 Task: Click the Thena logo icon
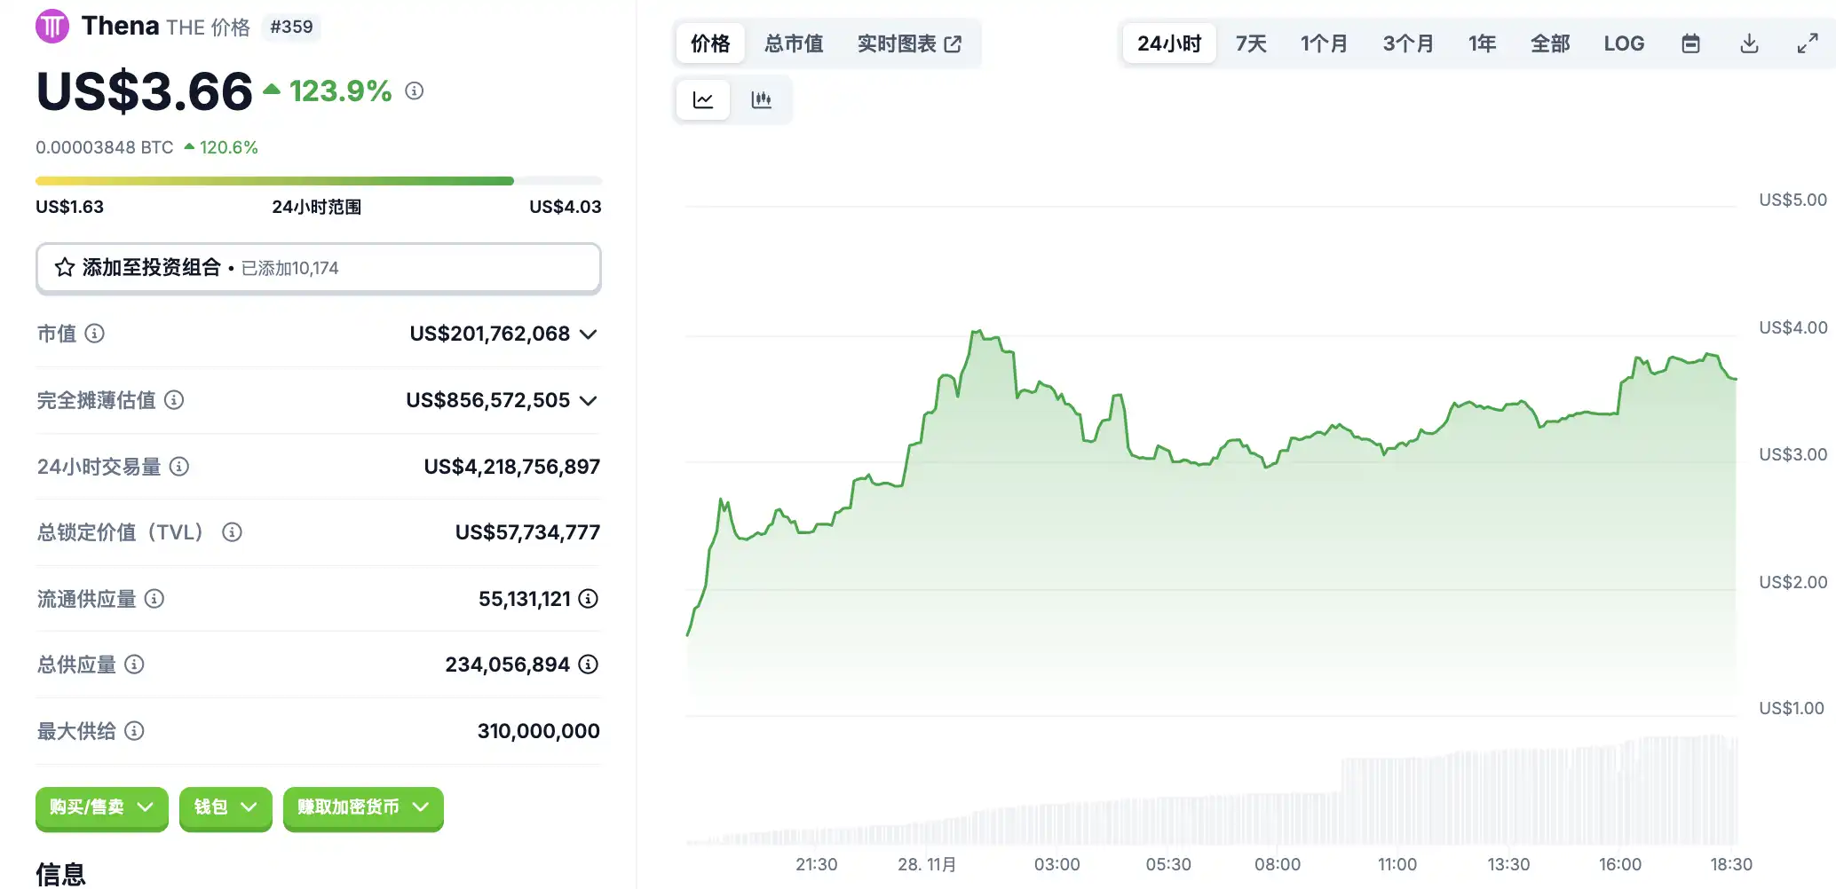click(51, 27)
